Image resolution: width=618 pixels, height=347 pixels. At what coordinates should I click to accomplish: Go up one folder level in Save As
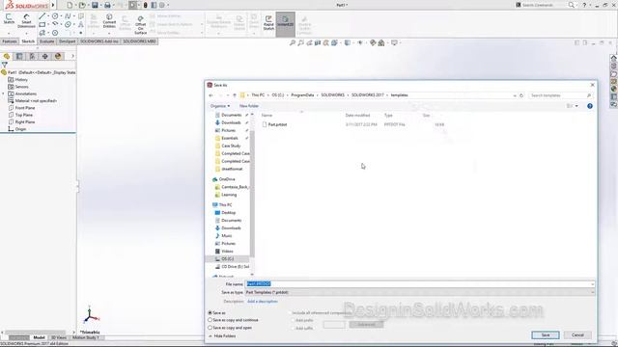pyautogui.click(x=235, y=95)
